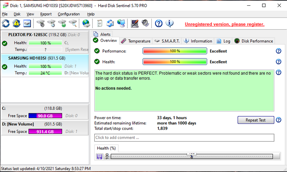Click the help icon next to Repeat Test
Screen dimensions: 287x172
click(x=278, y=120)
